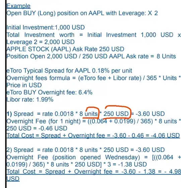The width and height of the screenshot is (181, 188).
Task: Click the red-circled 'units' word
Action: [x=91, y=114]
